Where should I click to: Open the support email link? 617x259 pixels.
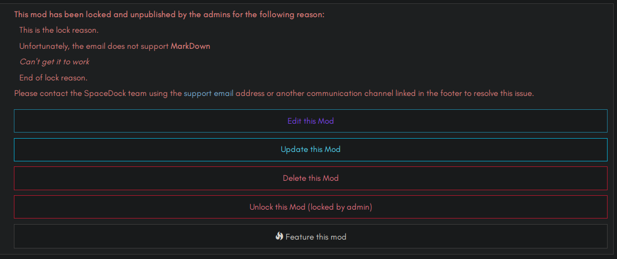tap(208, 93)
